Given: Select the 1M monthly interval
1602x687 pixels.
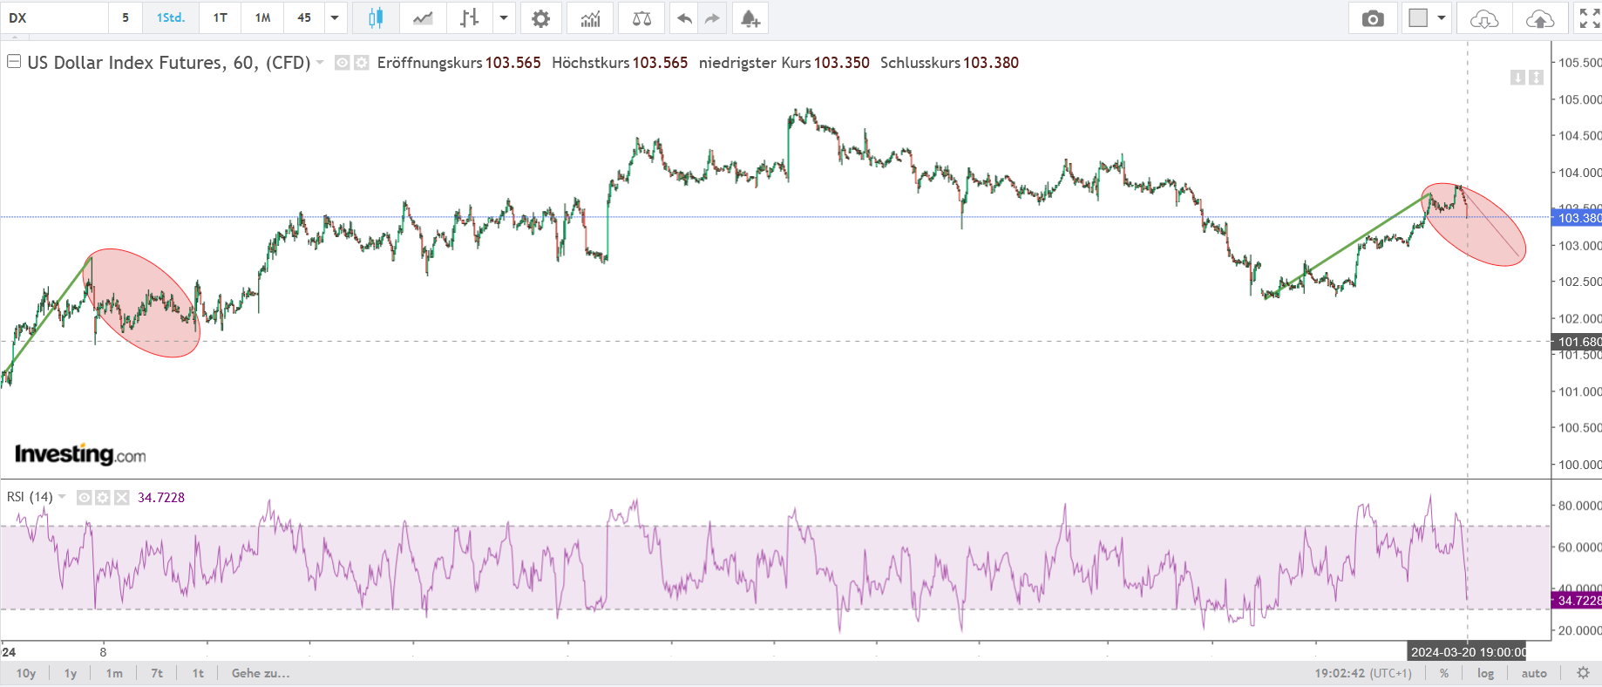Looking at the screenshot, I should click(x=263, y=18).
